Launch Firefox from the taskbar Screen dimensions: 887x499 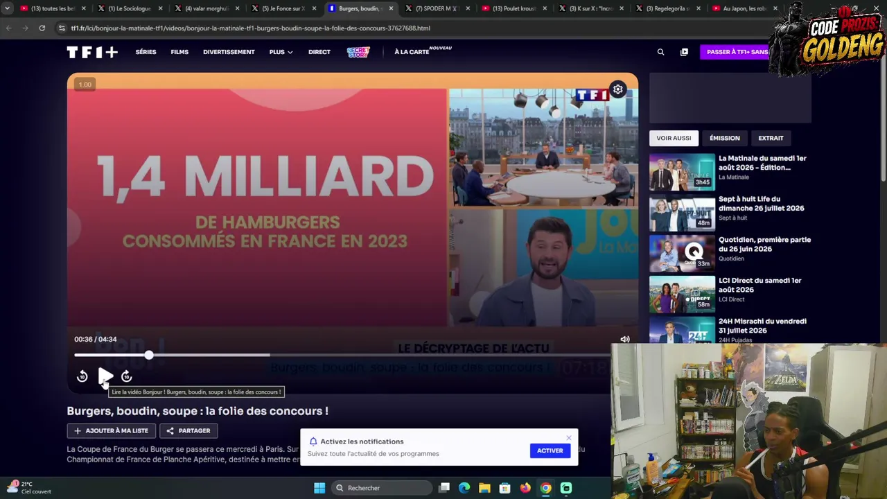pyautogui.click(x=525, y=488)
